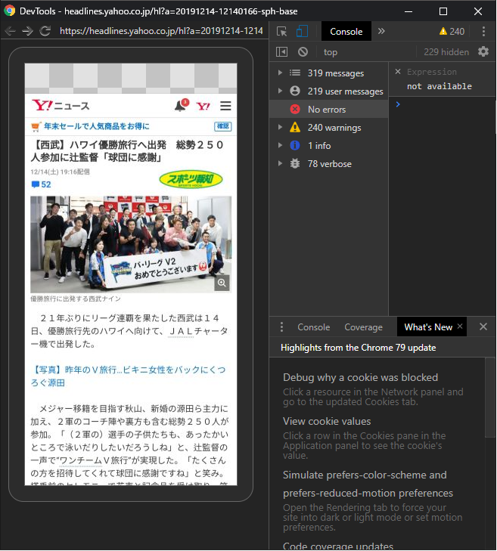Click the verbose bug icon
Screen dimensions: 497x551
pyautogui.click(x=295, y=163)
